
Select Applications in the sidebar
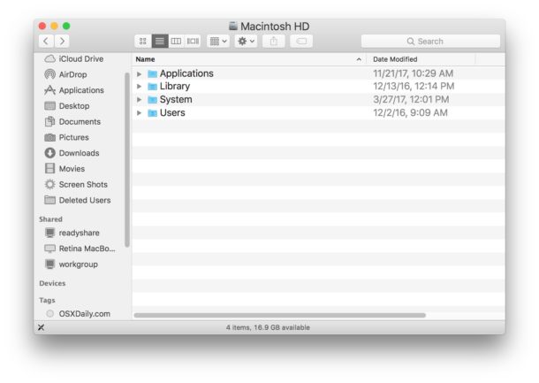point(74,90)
